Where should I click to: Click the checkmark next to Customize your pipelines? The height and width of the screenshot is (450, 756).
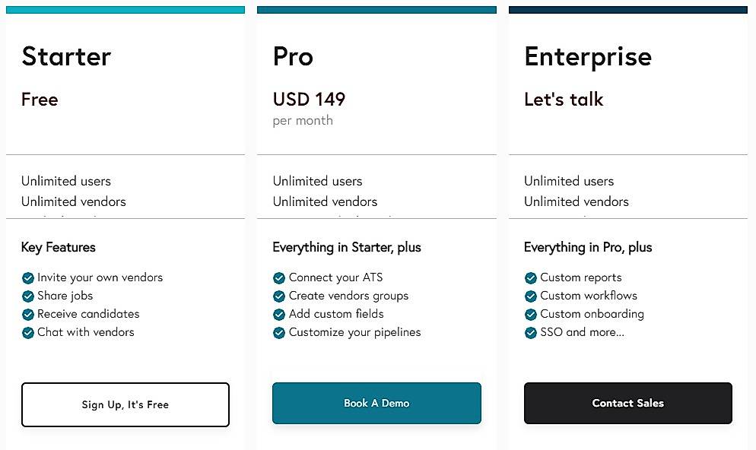tap(279, 332)
